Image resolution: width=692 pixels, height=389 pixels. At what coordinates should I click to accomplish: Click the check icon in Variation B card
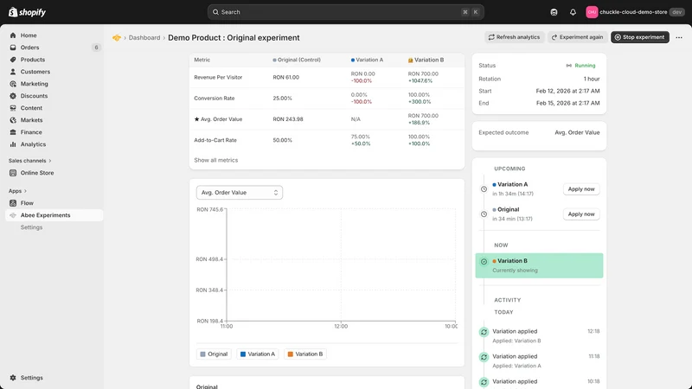pyautogui.click(x=484, y=262)
